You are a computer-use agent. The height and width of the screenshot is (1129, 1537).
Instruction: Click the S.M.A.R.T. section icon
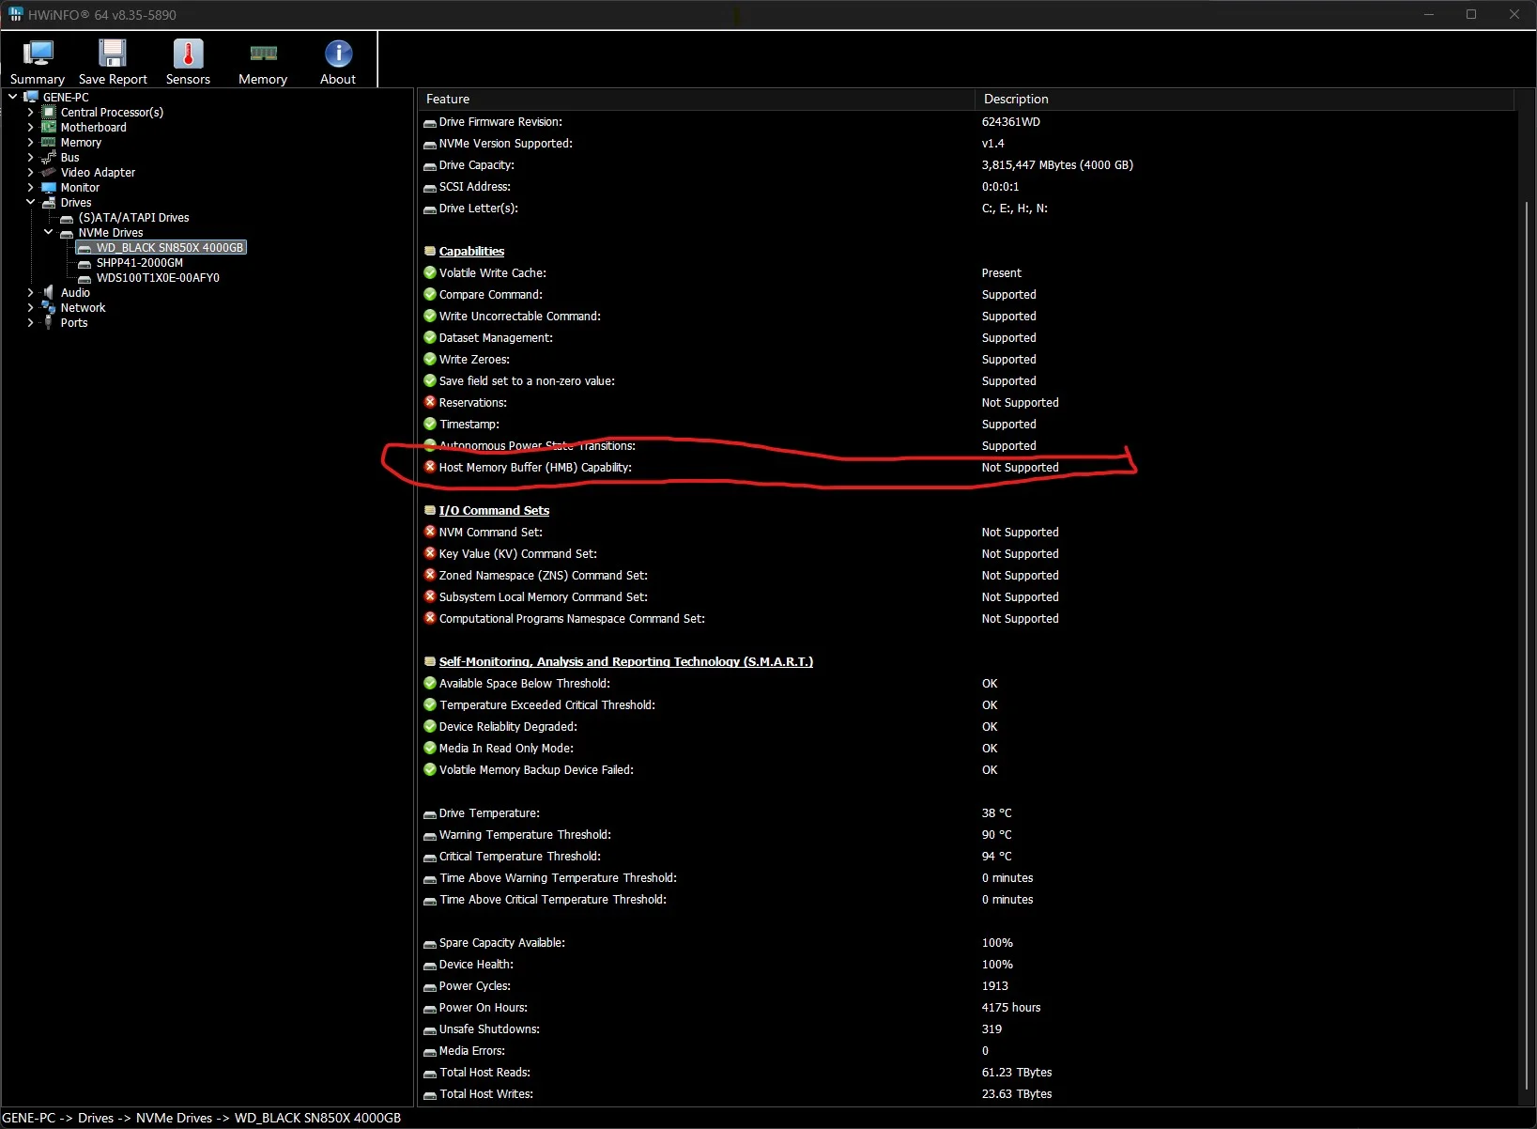click(430, 661)
